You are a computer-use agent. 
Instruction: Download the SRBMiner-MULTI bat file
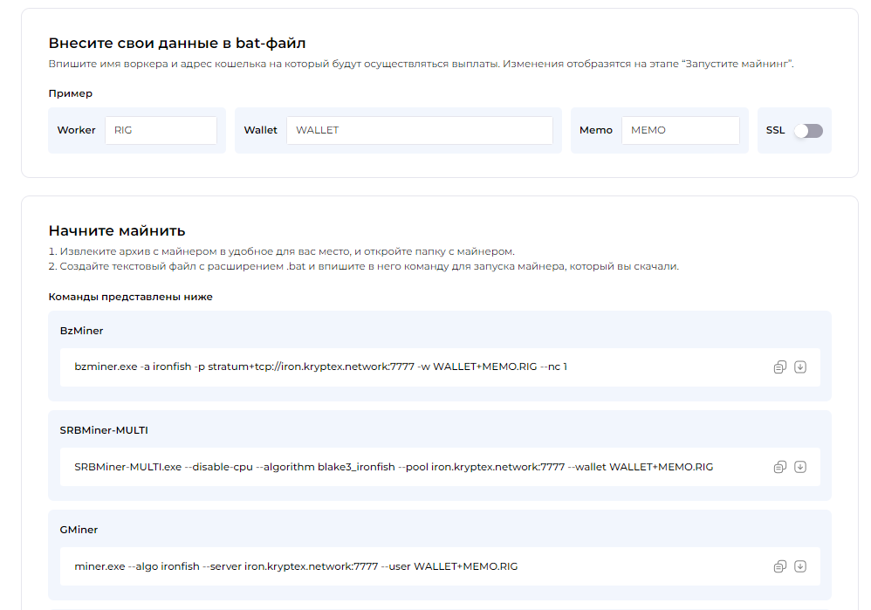point(800,467)
